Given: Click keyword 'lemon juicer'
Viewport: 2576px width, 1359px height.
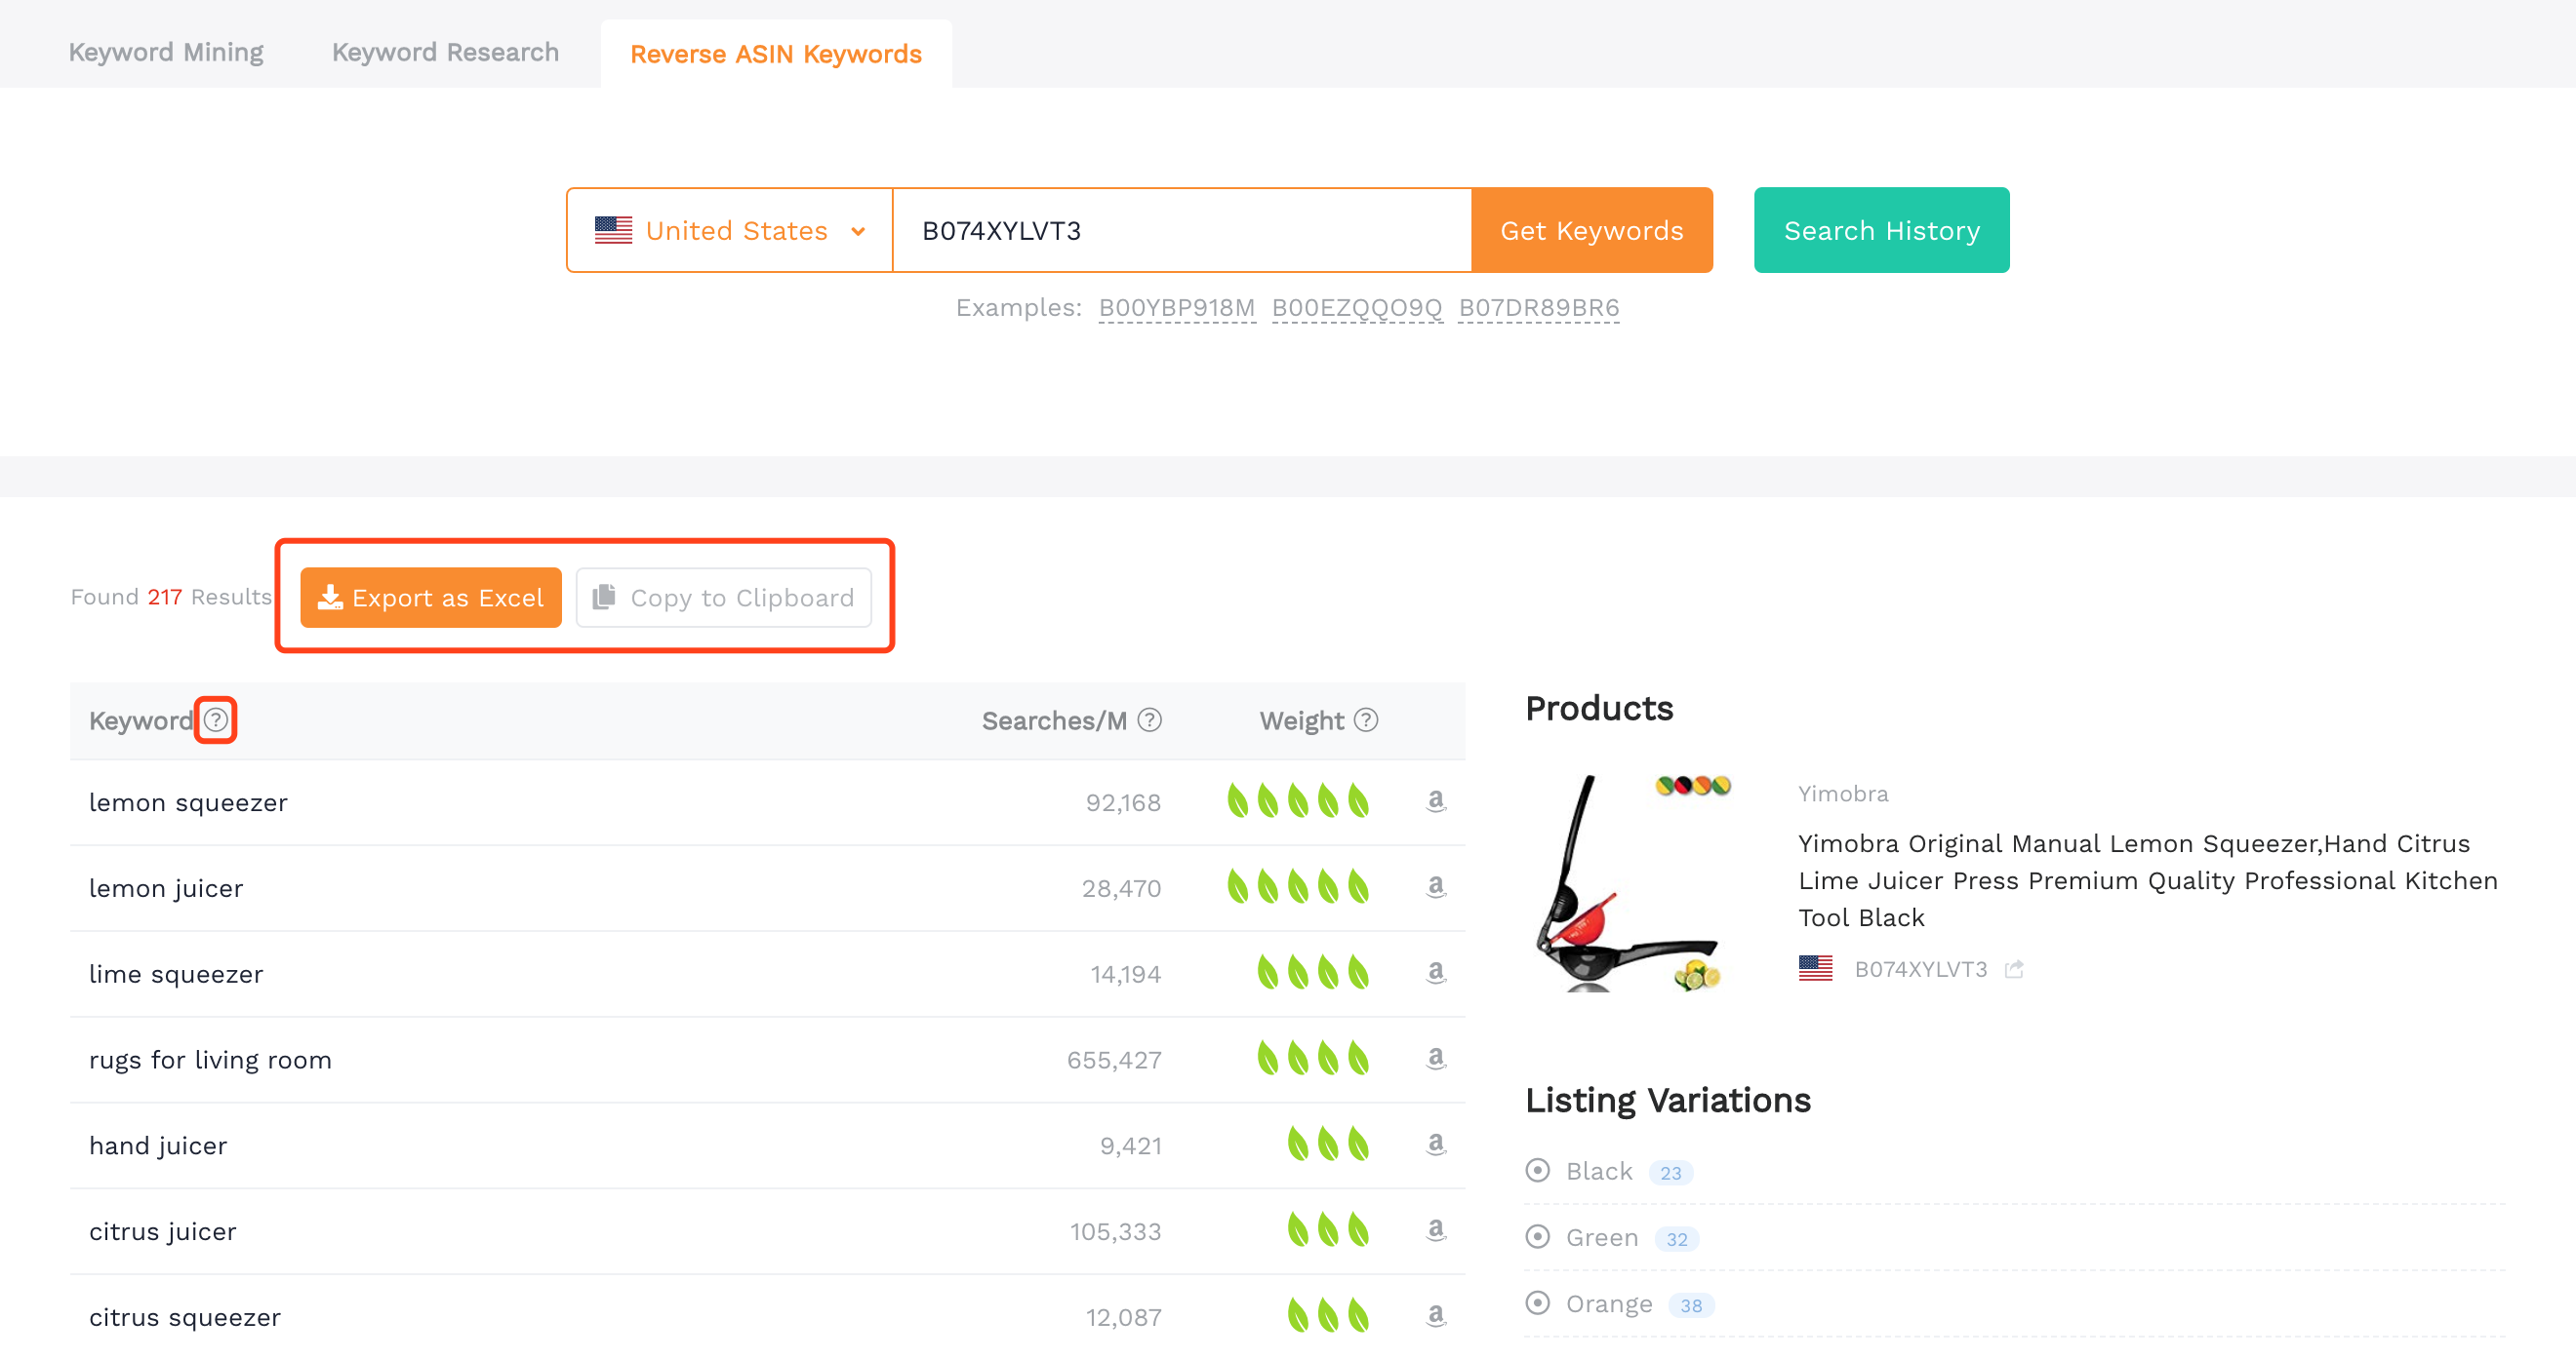Looking at the screenshot, I should pos(166,888).
